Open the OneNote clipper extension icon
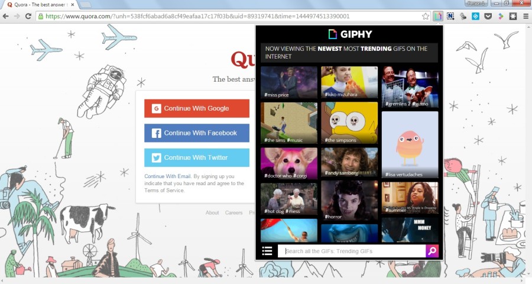The image size is (532, 284). pos(450,16)
